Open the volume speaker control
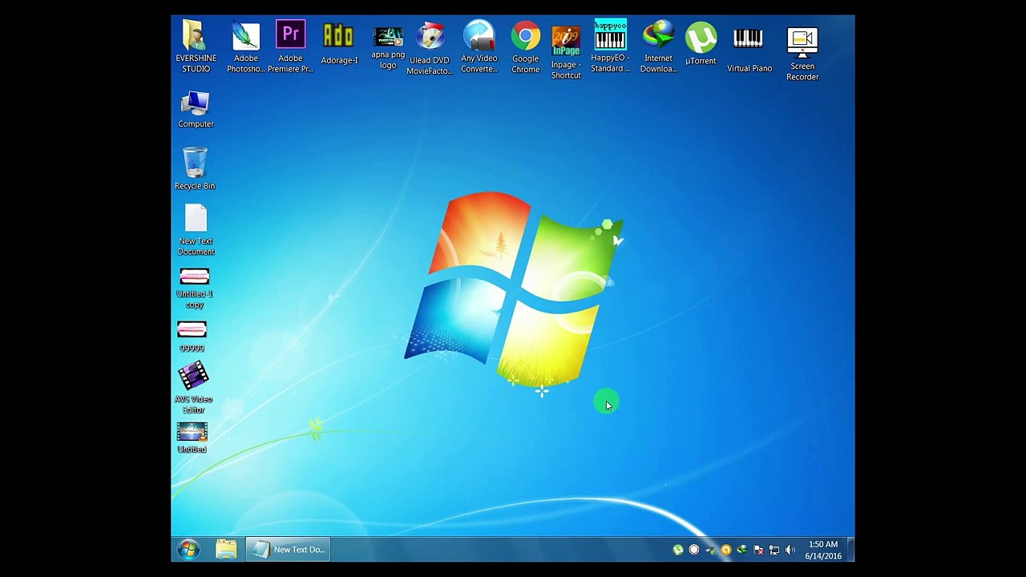 click(790, 550)
